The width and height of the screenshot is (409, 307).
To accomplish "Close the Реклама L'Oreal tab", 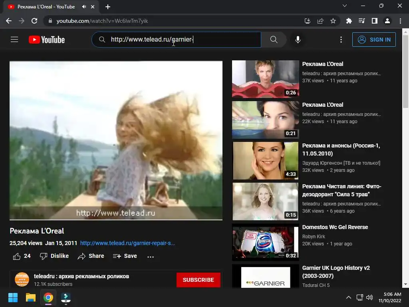I will [93, 7].
